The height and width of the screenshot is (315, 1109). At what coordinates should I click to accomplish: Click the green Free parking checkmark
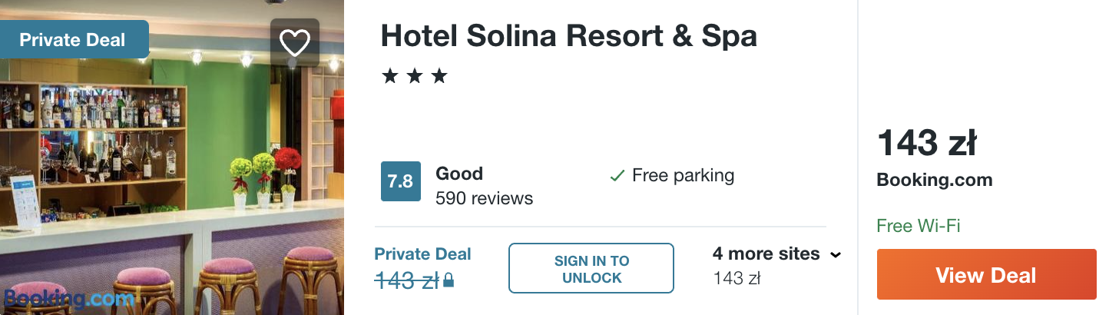click(x=617, y=176)
